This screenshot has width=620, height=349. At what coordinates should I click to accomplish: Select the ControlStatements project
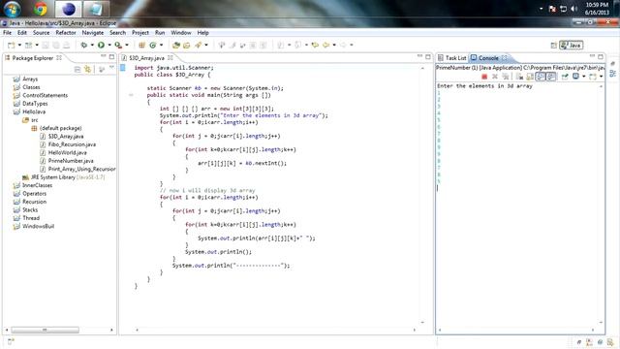tap(45, 95)
